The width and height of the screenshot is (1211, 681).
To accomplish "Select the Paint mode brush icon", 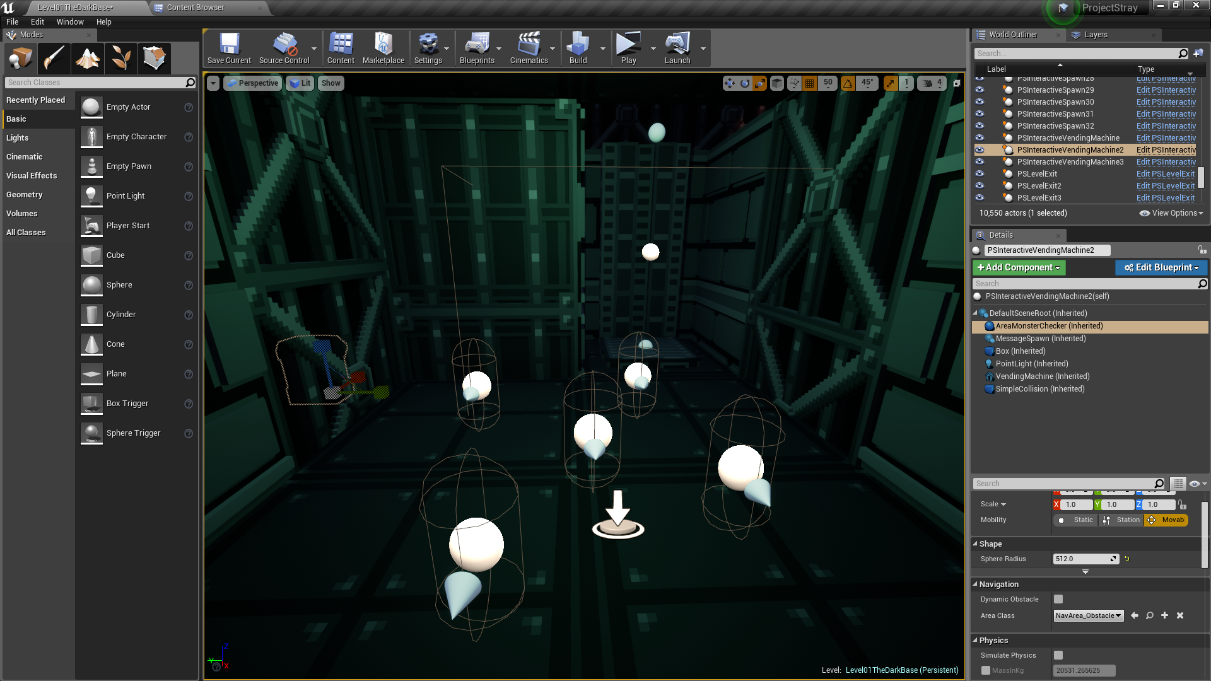I will pos(54,59).
